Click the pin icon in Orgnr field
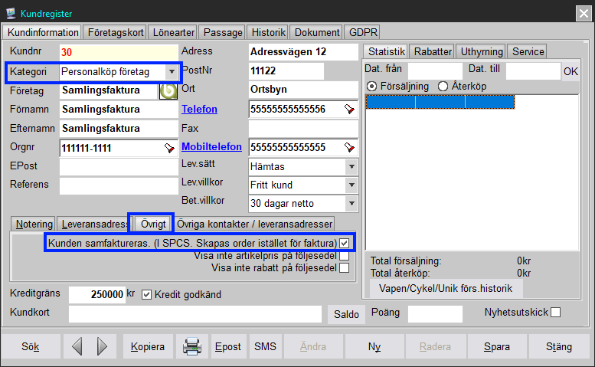Viewport: 595px width, 367px height. [x=168, y=147]
